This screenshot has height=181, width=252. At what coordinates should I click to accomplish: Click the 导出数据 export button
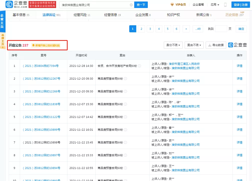tap(216, 45)
